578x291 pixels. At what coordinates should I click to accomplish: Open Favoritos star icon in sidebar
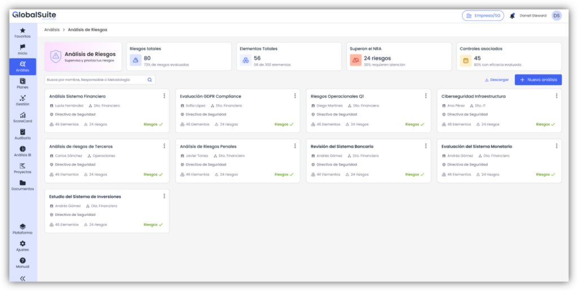[x=23, y=30]
